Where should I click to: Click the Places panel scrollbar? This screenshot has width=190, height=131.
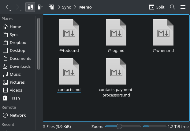tap(39, 43)
